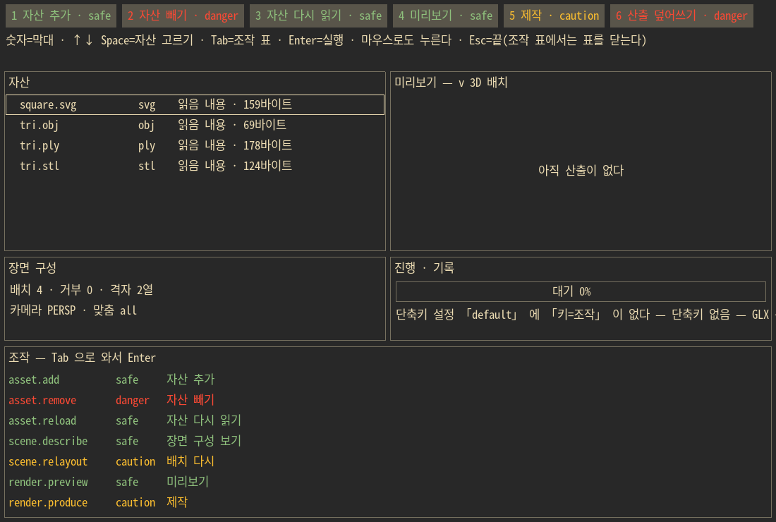Click '배치 4 · 거부 0 · 격자 2열' line
Screen dimensions: 776x522
tap(82, 289)
